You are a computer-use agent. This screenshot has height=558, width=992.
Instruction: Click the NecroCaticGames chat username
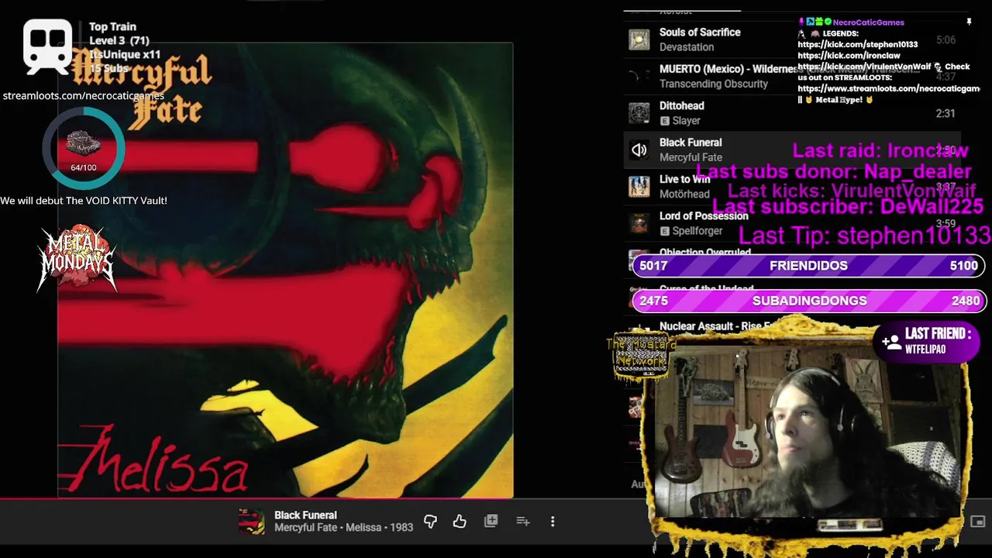(868, 22)
